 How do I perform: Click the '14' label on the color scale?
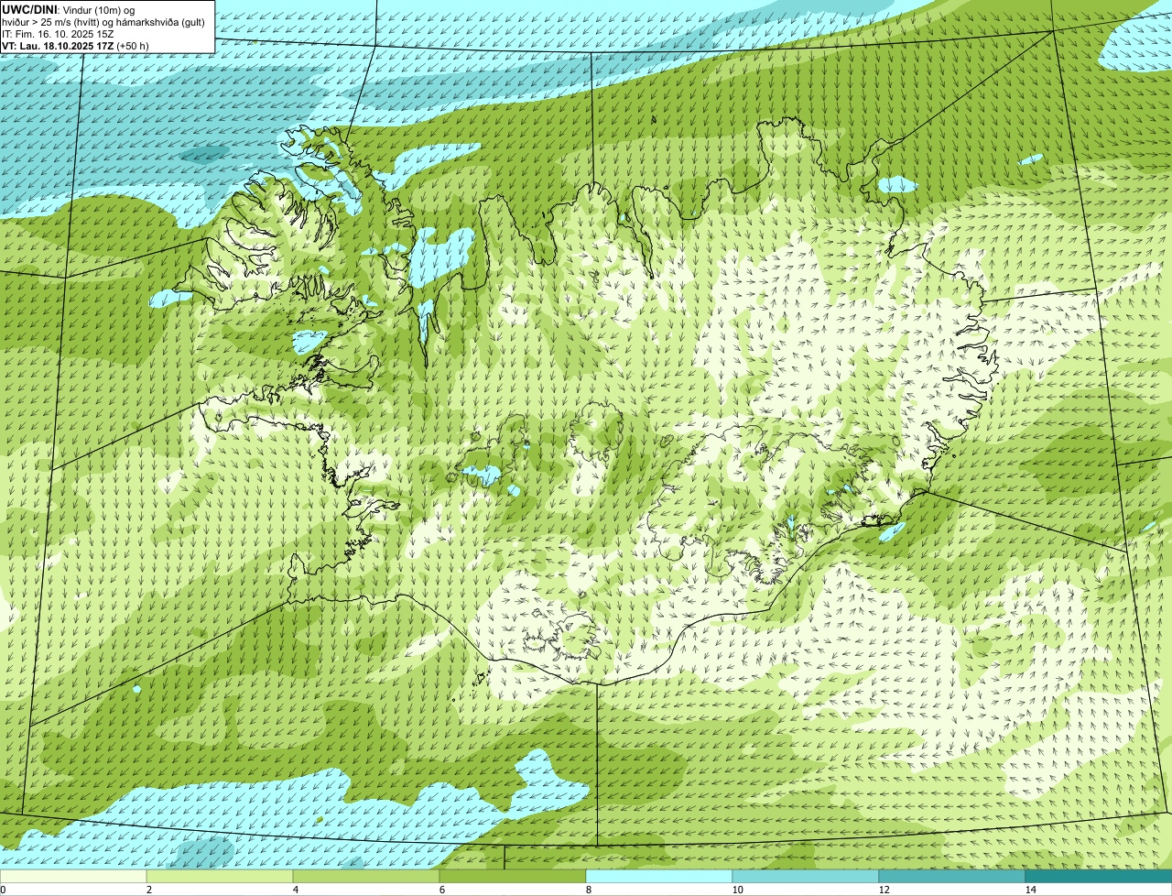coord(1030,890)
